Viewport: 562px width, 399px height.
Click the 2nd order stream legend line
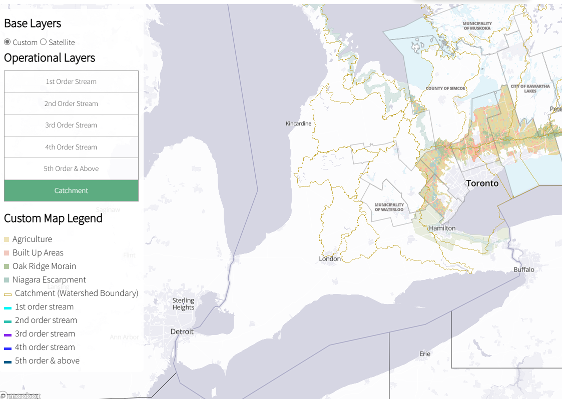click(x=8, y=321)
